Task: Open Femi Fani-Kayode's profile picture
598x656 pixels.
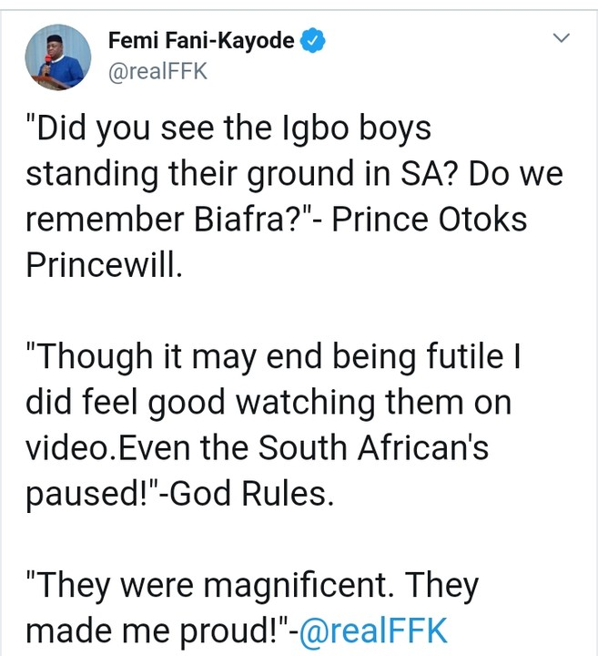Action: click(x=57, y=56)
